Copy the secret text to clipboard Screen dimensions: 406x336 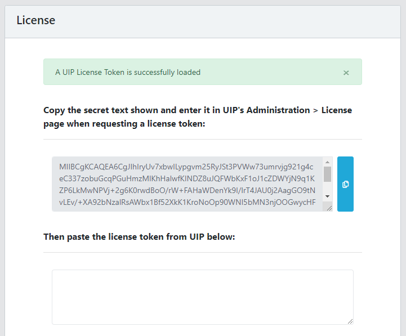point(345,184)
